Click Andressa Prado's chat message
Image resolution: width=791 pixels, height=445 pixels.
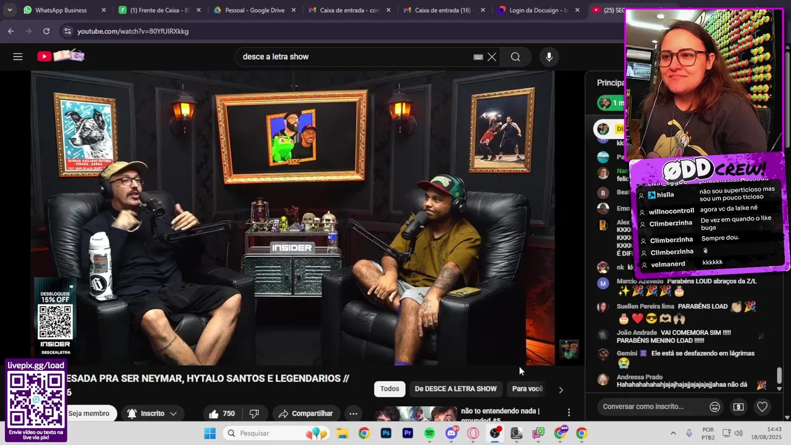click(x=682, y=381)
